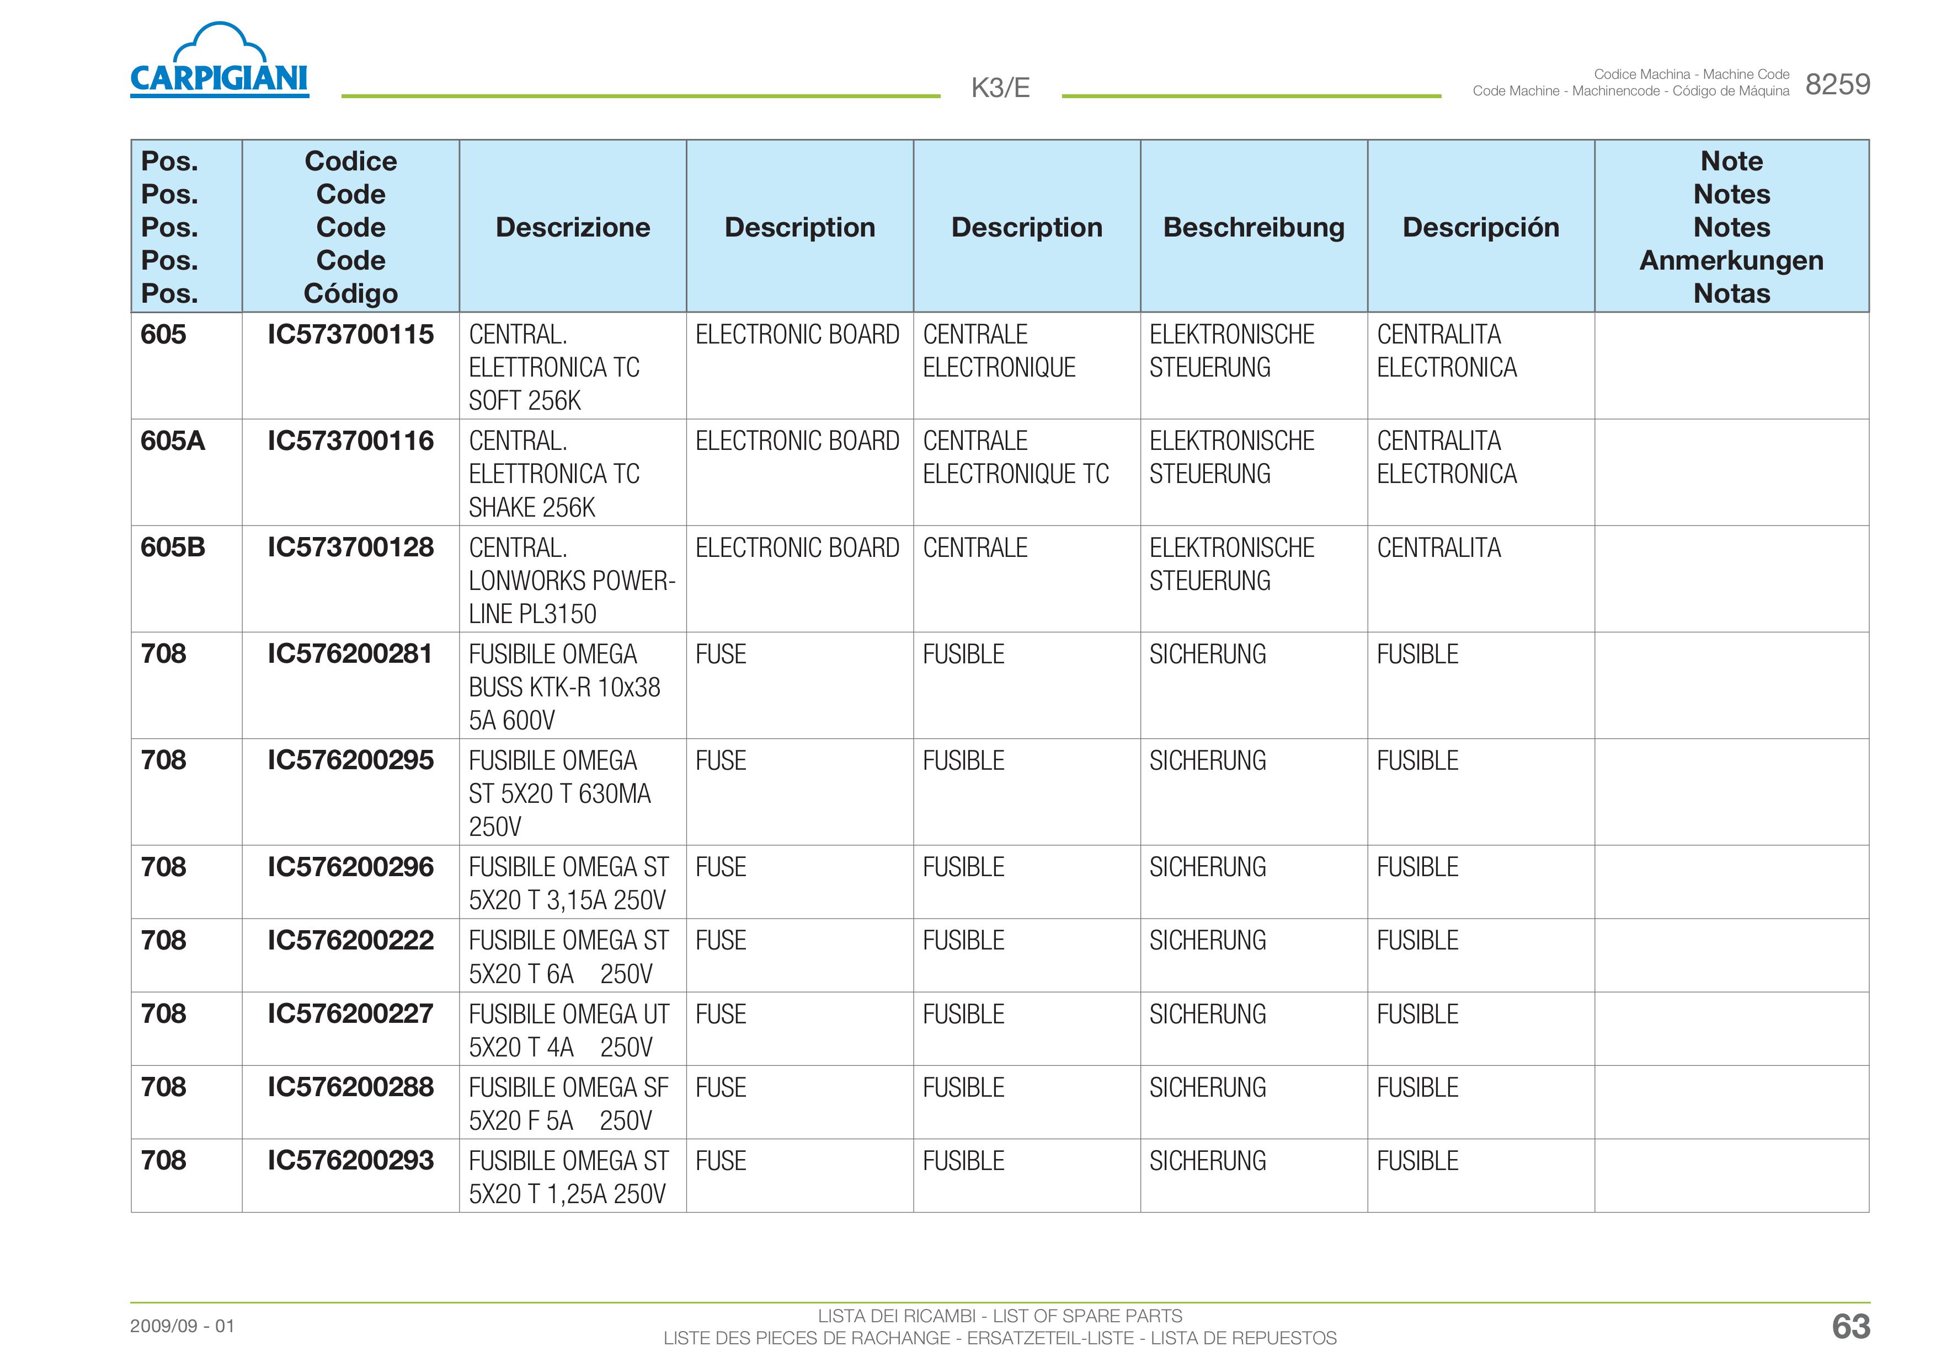The image size is (1936, 1368).
Task: Click the Carpigiani logo
Action: coord(219,60)
